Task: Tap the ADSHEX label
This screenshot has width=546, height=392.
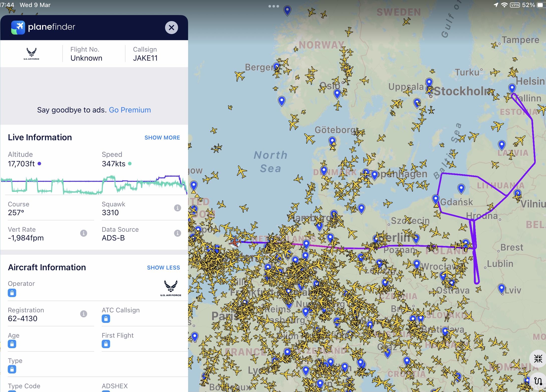Action: 115,386
